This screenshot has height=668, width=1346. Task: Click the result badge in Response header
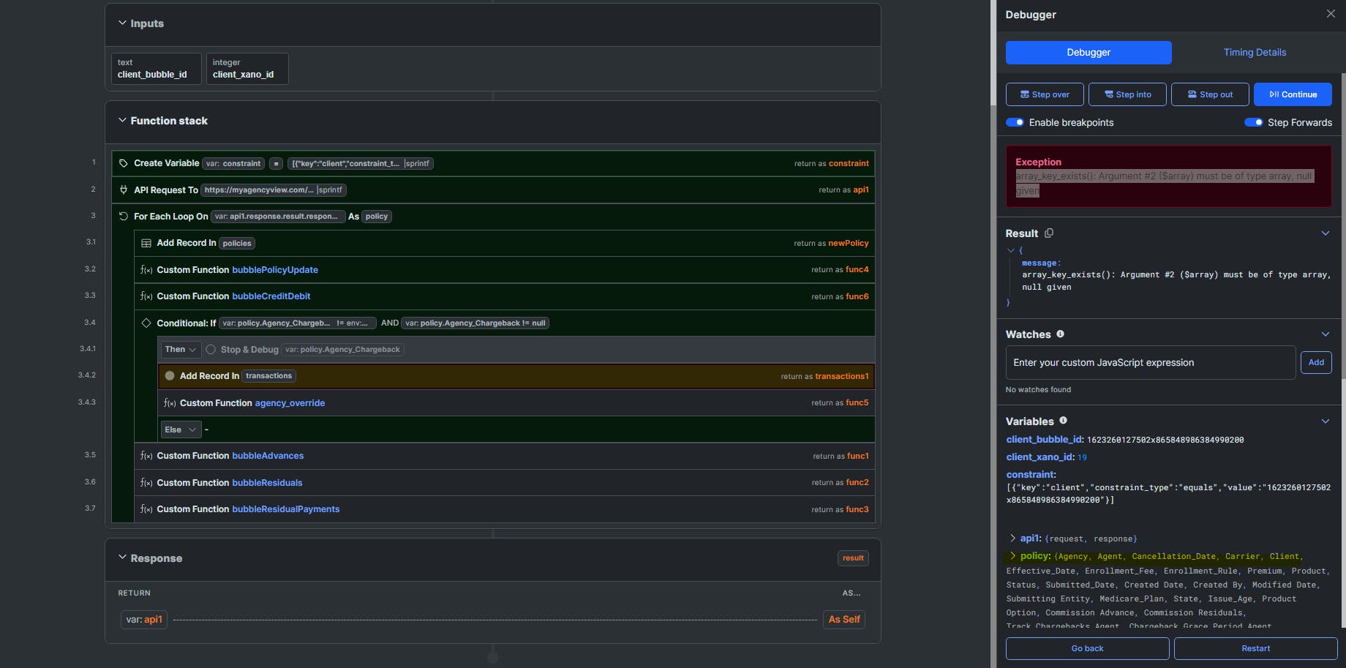click(853, 558)
